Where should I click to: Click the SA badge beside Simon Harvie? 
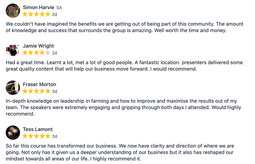59,8
